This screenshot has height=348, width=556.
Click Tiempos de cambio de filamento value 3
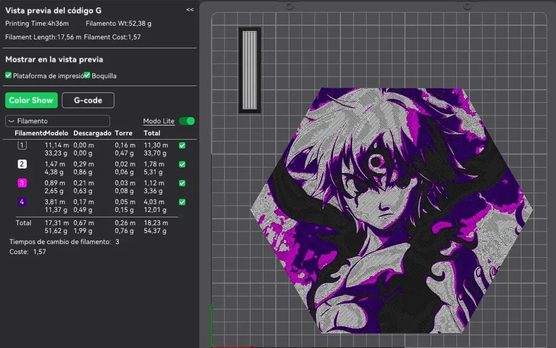(117, 241)
